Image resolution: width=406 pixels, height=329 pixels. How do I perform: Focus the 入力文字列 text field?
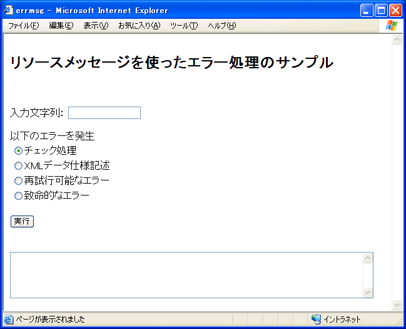pos(104,113)
